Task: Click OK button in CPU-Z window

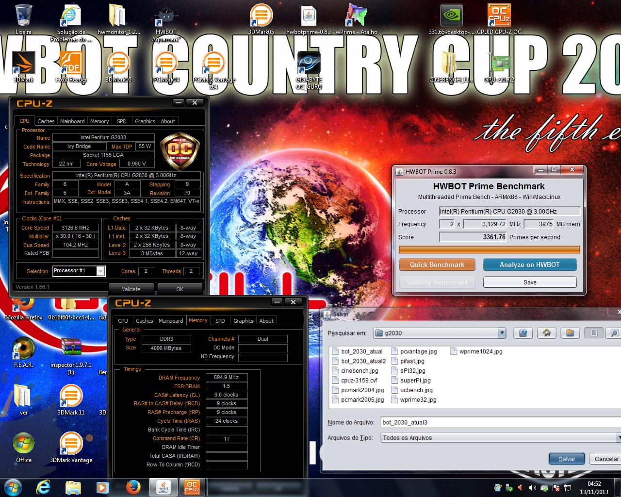Action: click(180, 289)
